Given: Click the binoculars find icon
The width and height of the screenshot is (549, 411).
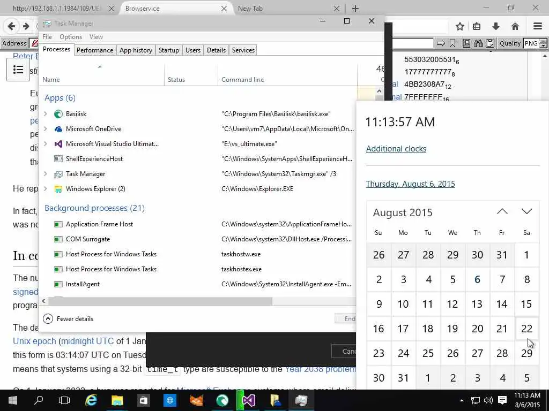Looking at the screenshot, I should [478, 43].
